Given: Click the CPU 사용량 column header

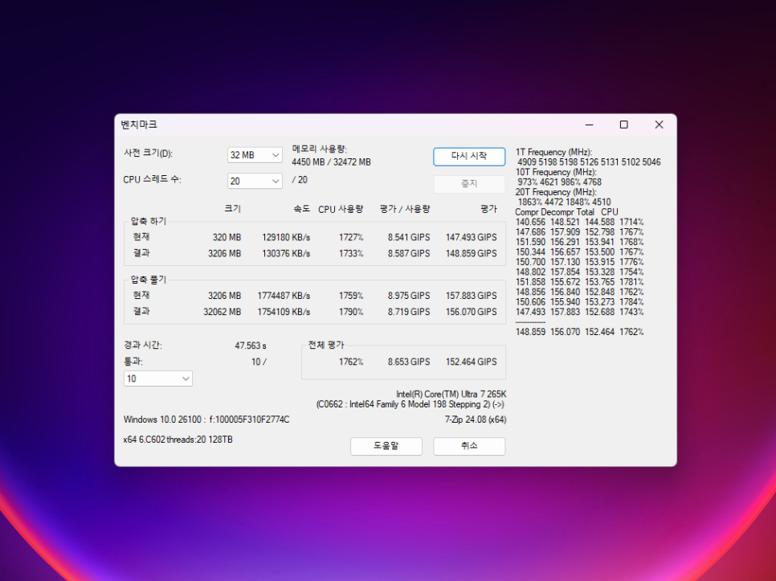Looking at the screenshot, I should pyautogui.click(x=341, y=209).
